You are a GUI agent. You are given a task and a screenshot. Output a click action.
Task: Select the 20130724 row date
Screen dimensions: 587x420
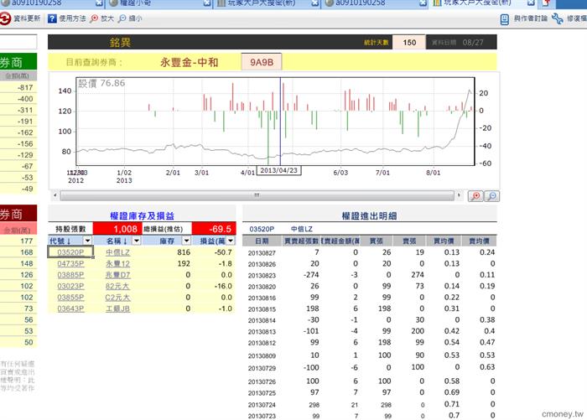(262, 405)
